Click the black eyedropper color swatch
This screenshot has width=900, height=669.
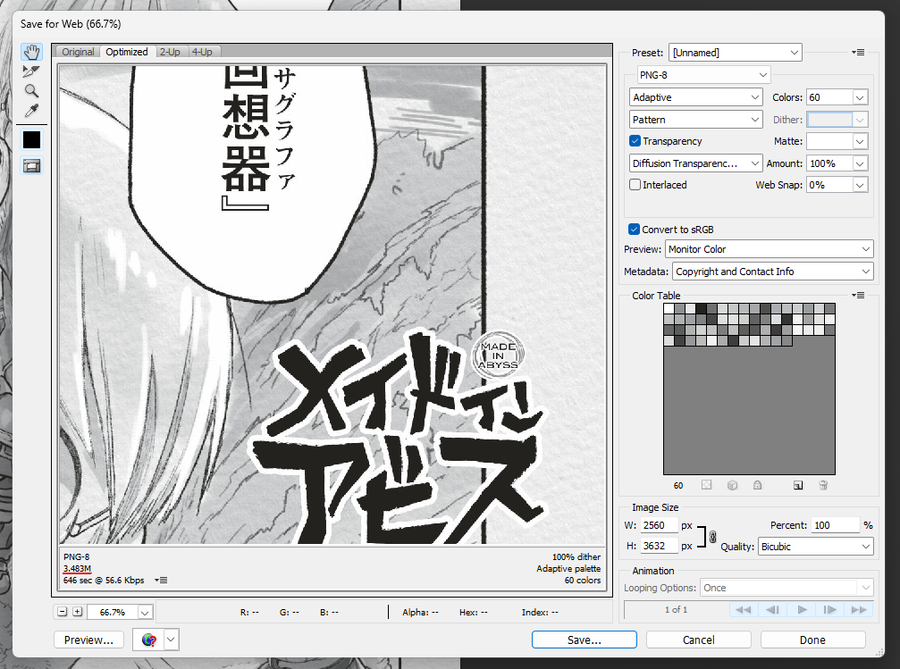[31, 140]
